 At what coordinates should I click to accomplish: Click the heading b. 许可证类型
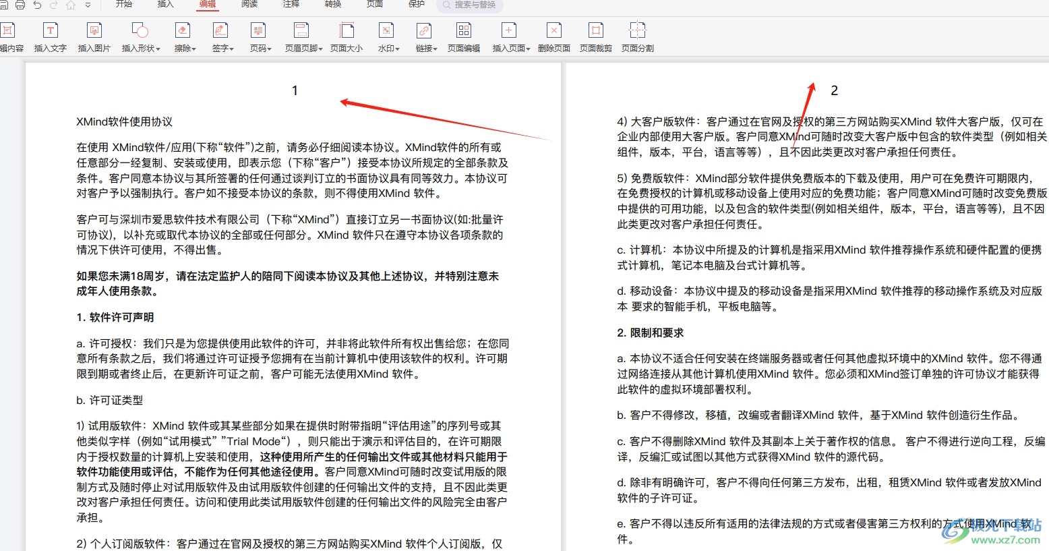pyautogui.click(x=109, y=401)
